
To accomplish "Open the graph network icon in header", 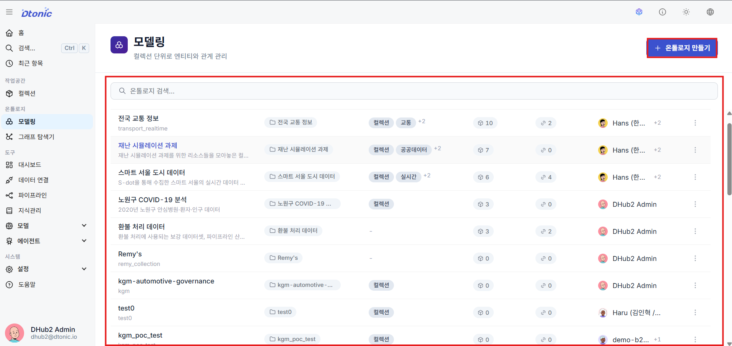I will tap(639, 12).
